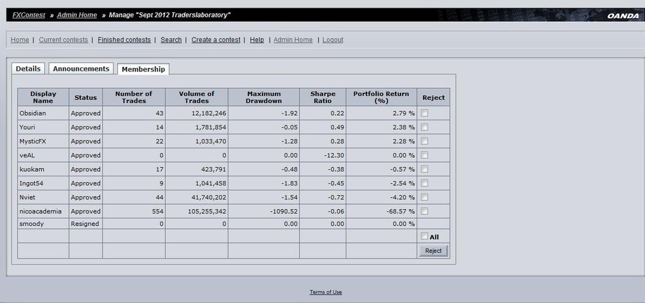Screen dimensions: 645x303
Task: Open Terms of Use link
Action: pos(326,292)
